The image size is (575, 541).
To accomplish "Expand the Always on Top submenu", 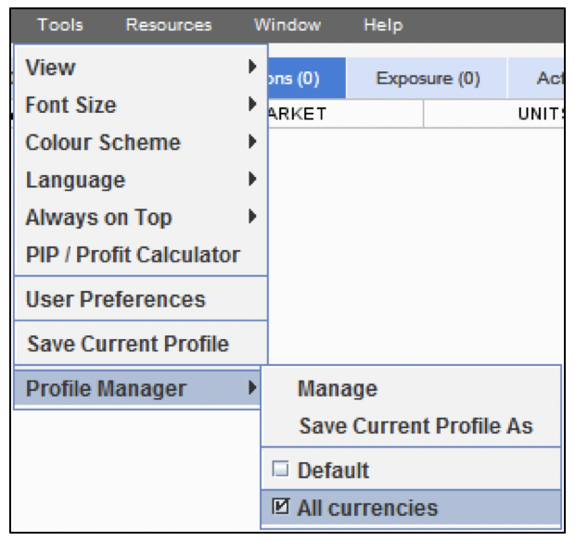I will (x=139, y=218).
